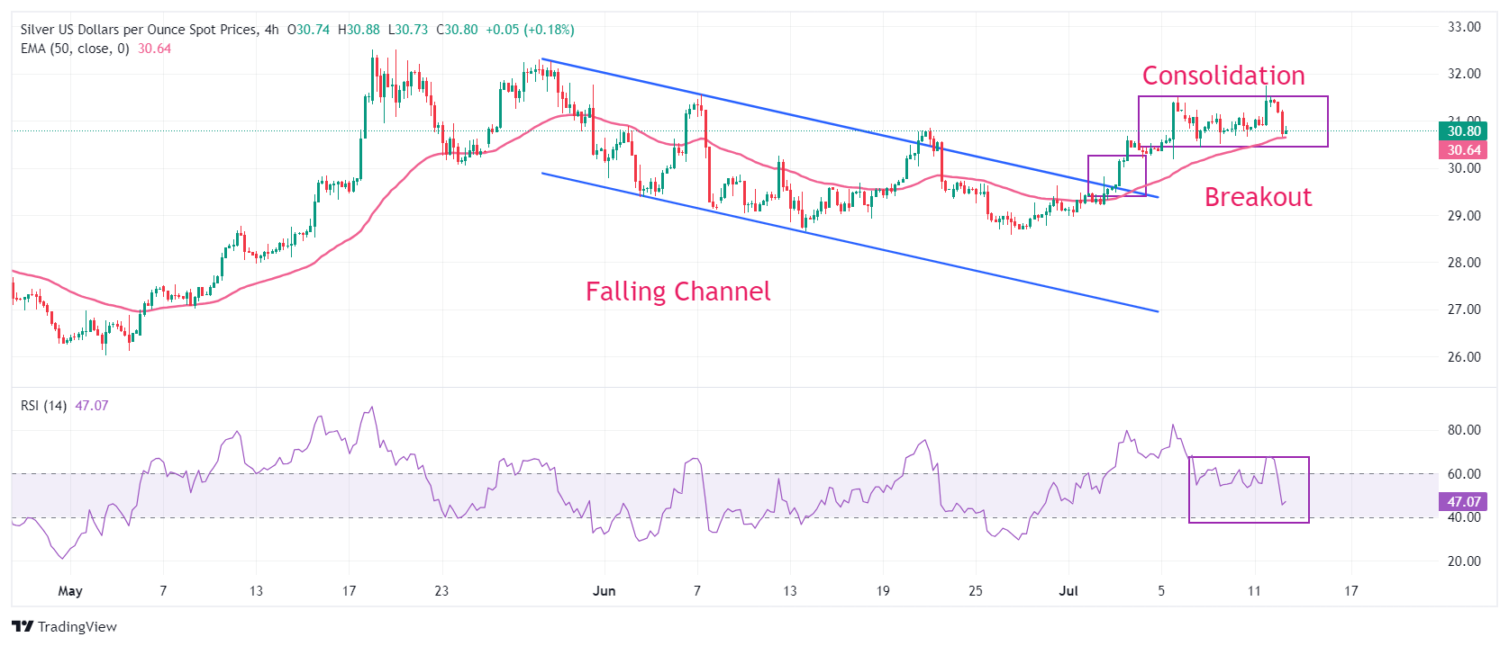This screenshot has width=1509, height=646.
Task: Click the purple 47.07 RSI value tag
Action: [x=1464, y=502]
